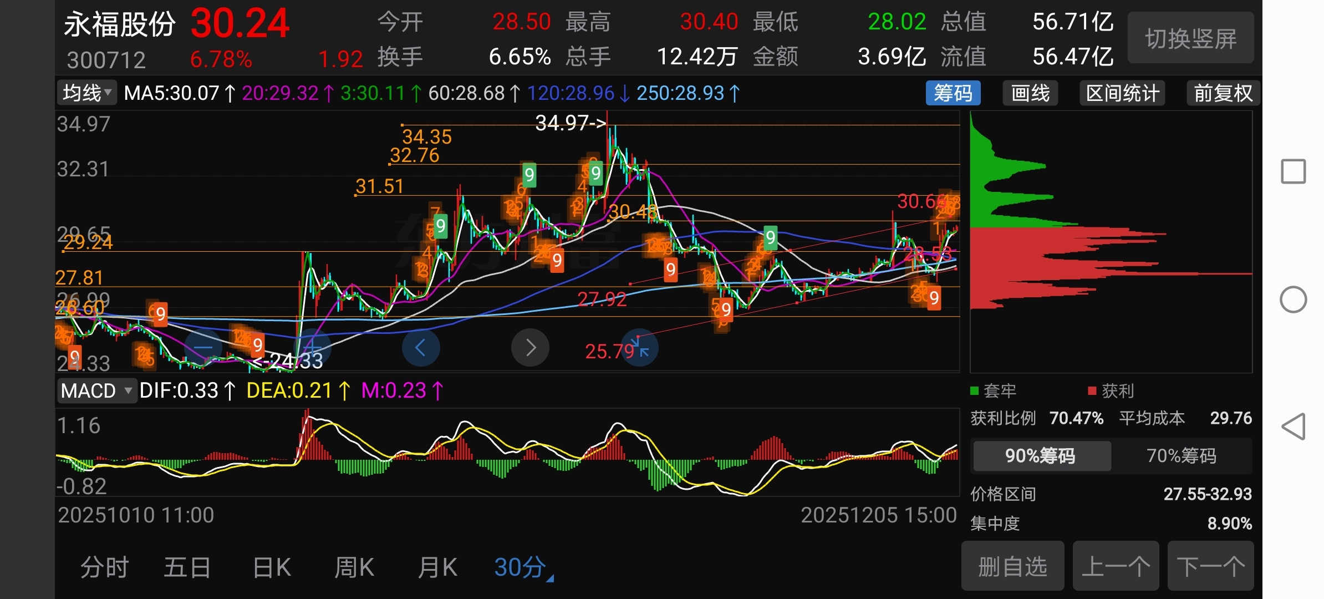This screenshot has height=599, width=1324.
Task: Switch to the 日K tab
Action: click(x=272, y=567)
